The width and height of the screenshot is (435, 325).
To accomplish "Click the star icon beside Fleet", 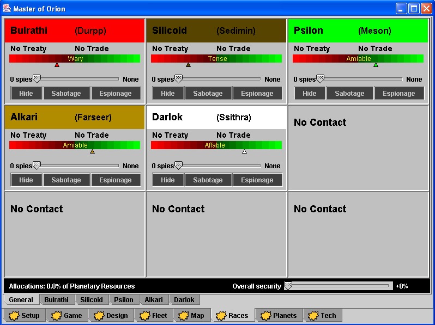I will pyautogui.click(x=144, y=315).
